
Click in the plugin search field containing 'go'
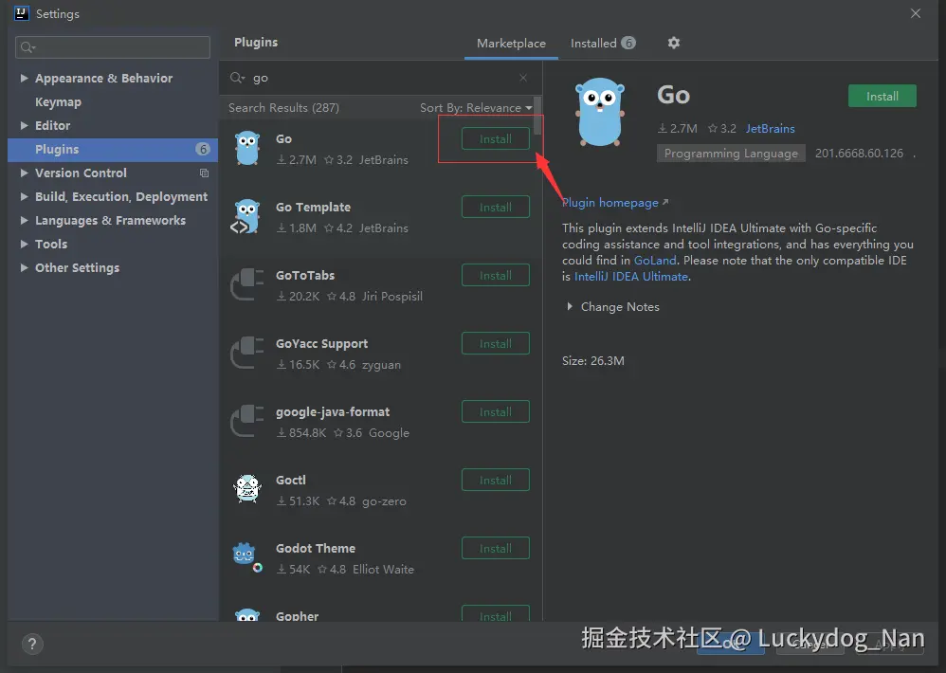pyautogui.click(x=380, y=78)
